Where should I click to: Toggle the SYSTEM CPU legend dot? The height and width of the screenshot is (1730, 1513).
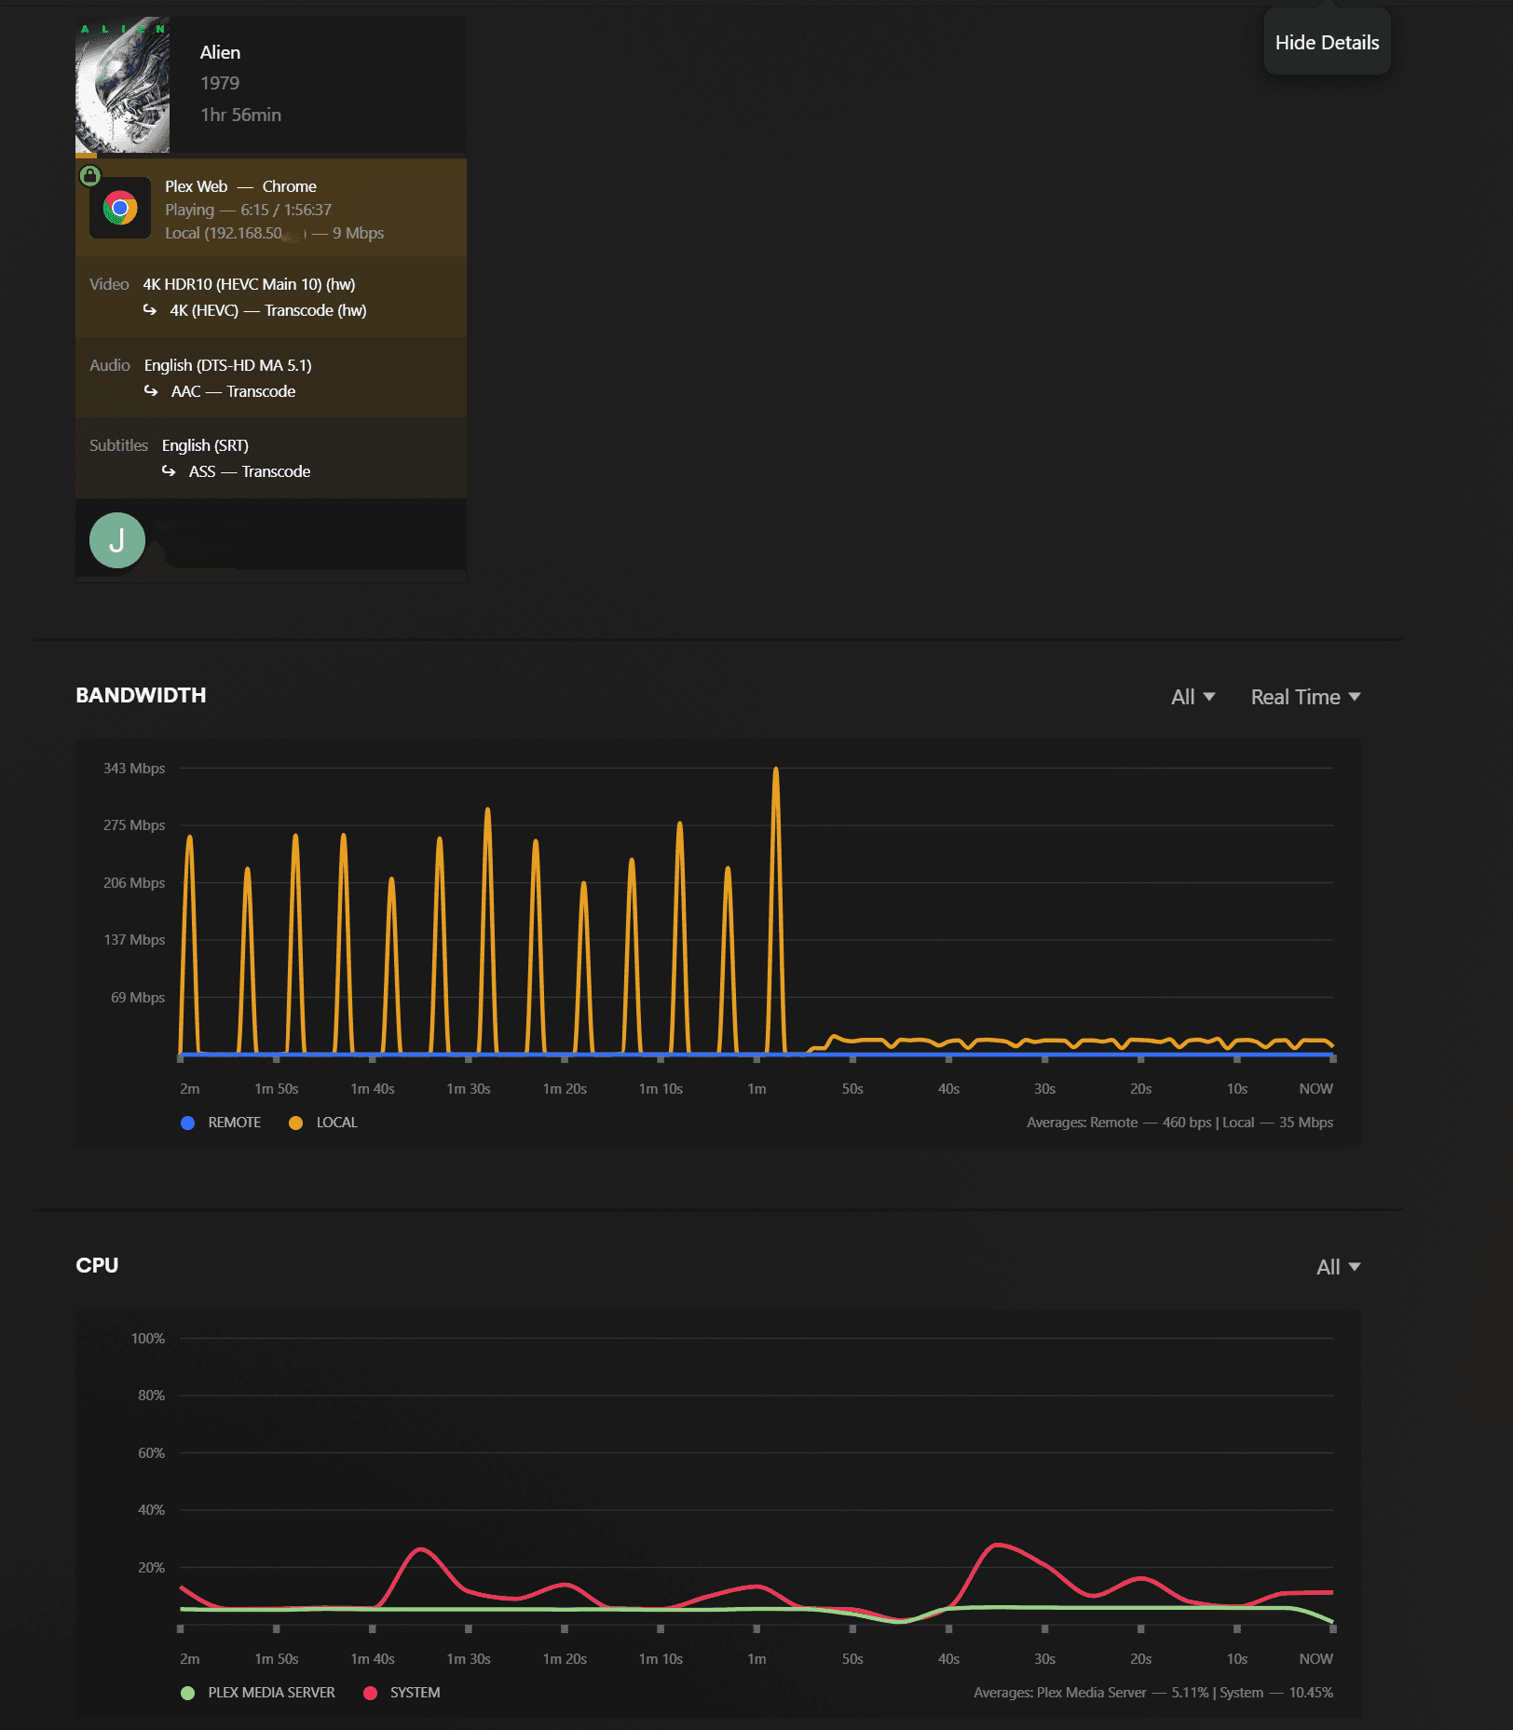click(x=371, y=1693)
